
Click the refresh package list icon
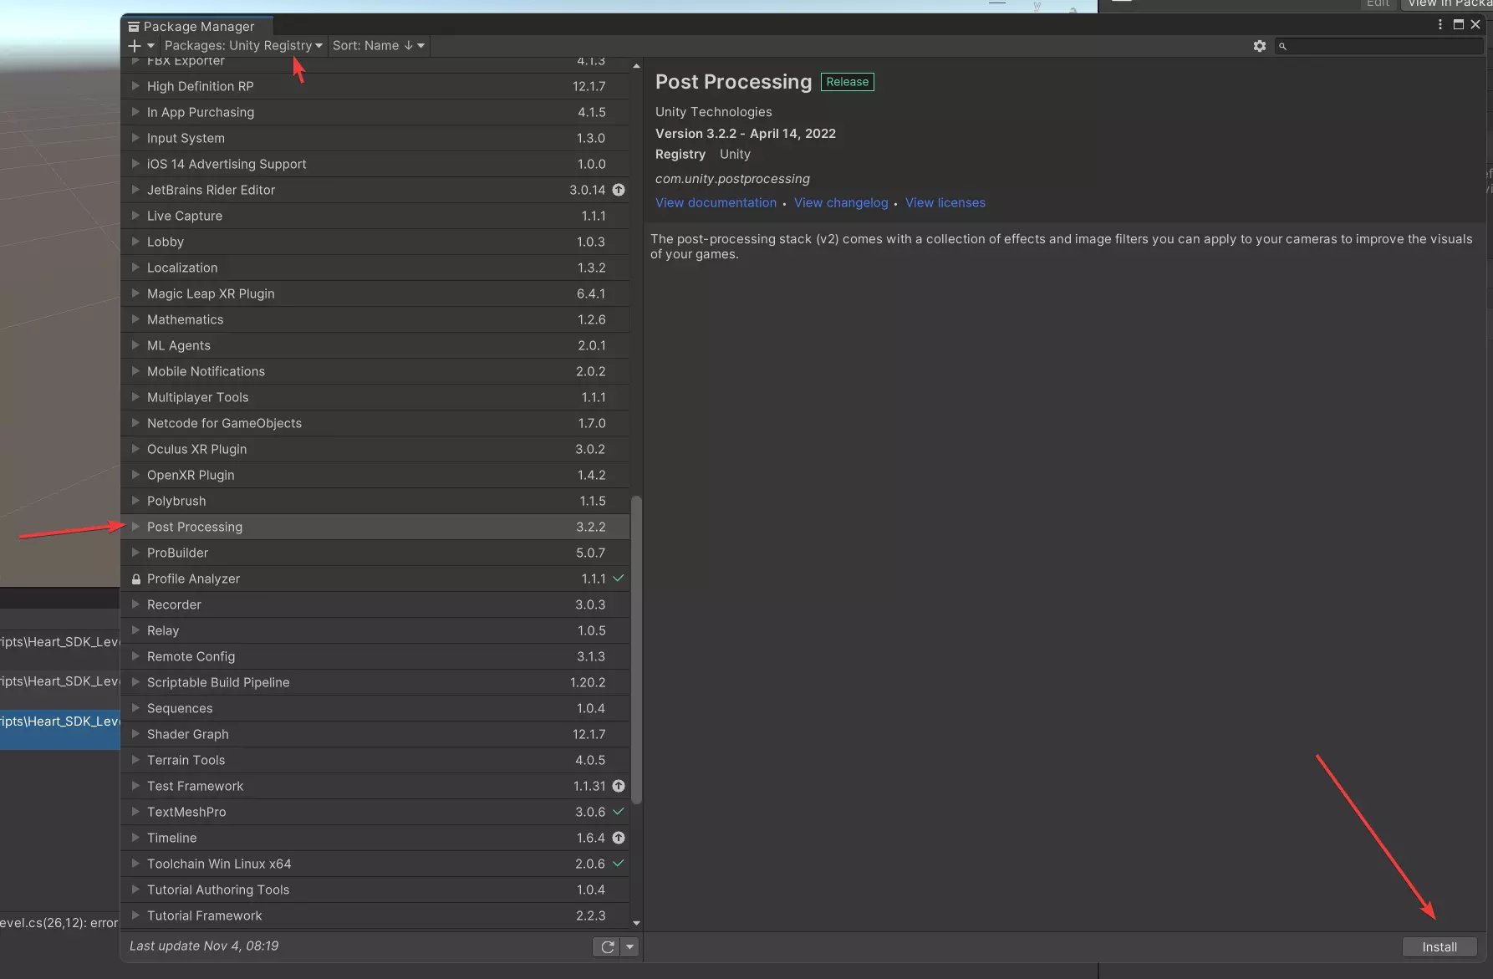pos(607,946)
